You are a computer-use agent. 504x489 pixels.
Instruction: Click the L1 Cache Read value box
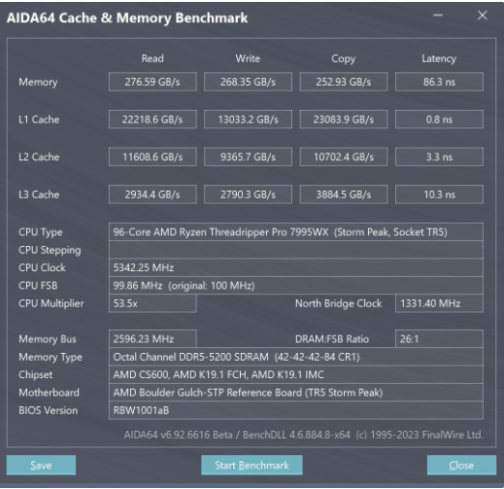click(x=152, y=120)
